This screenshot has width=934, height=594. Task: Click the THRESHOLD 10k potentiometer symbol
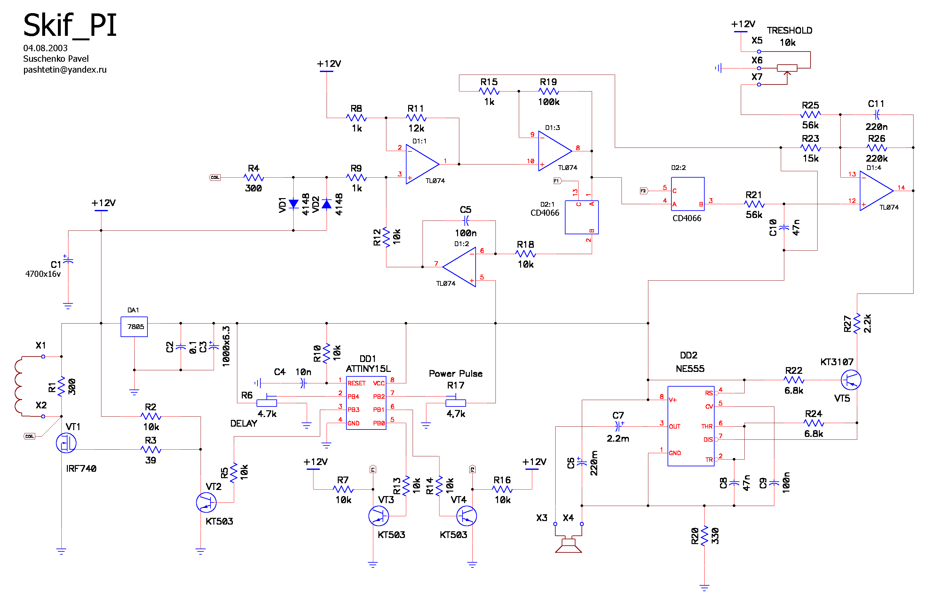787,69
